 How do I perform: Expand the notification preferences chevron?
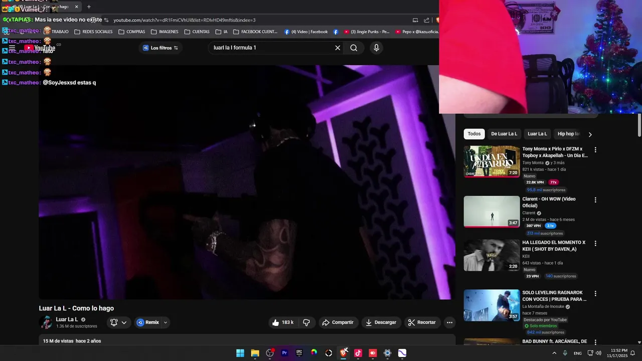(124, 322)
